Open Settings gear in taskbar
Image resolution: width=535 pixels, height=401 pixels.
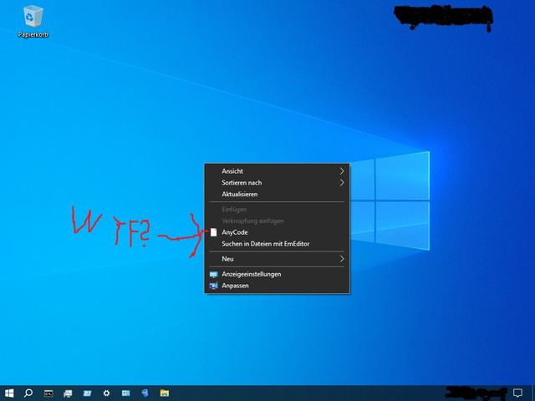pyautogui.click(x=106, y=393)
